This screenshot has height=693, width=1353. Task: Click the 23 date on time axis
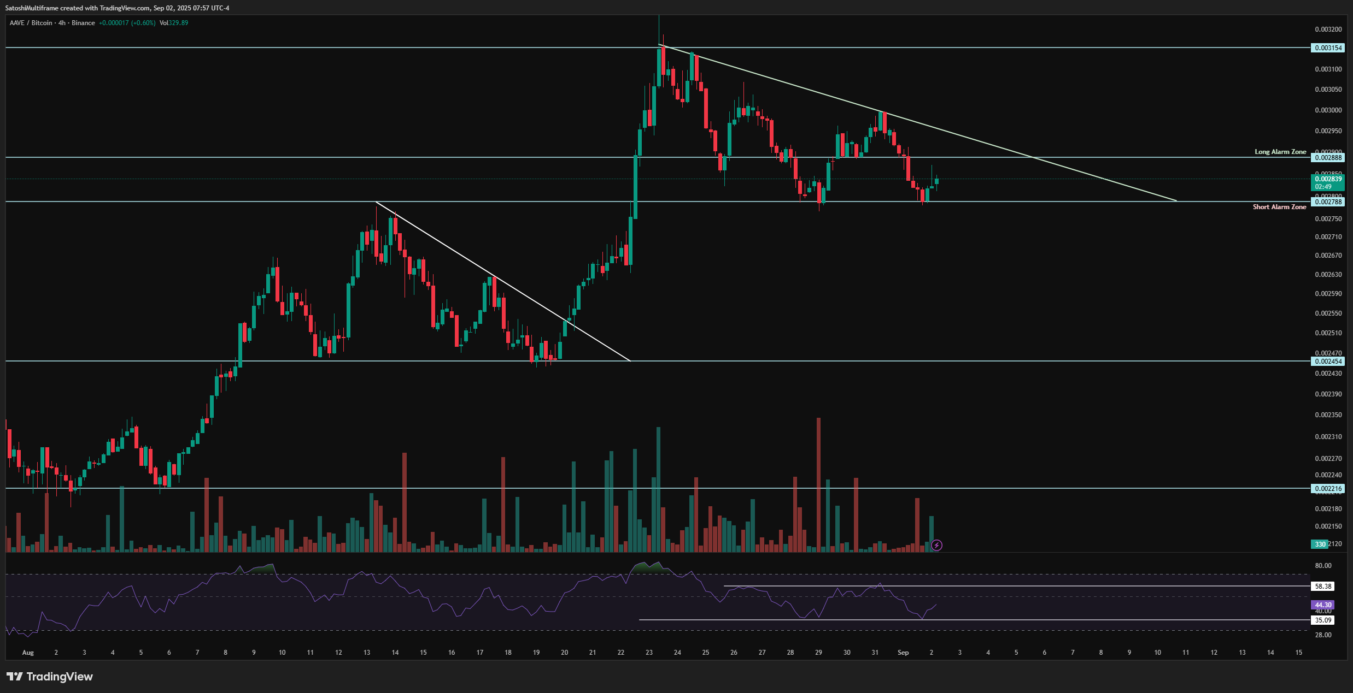649,653
